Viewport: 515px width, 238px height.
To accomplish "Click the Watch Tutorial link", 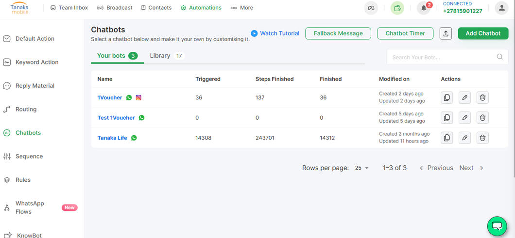I will click(x=280, y=33).
